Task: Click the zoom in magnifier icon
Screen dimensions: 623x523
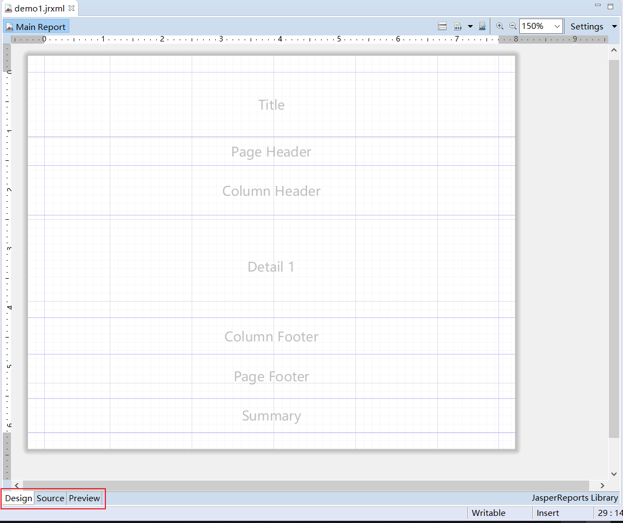Action: [500, 26]
